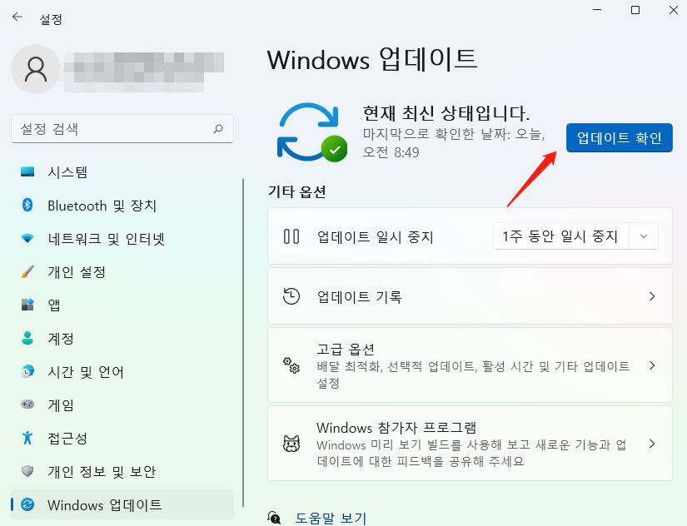
Task: Open the 1주 동안 일시 중지 dropdown
Action: point(576,236)
